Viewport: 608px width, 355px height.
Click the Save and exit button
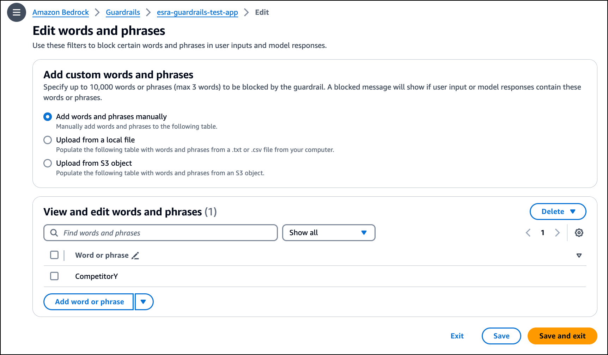pos(562,336)
